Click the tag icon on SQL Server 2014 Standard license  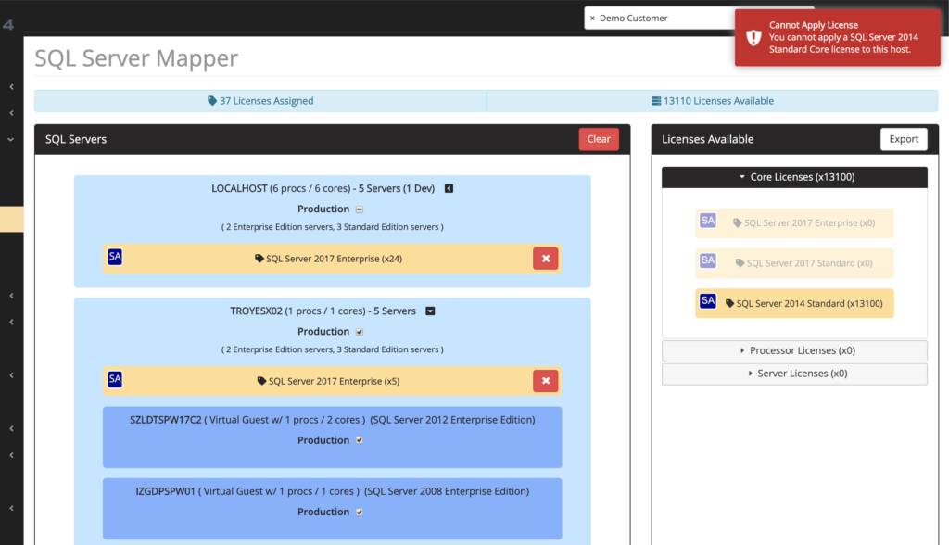(x=729, y=301)
